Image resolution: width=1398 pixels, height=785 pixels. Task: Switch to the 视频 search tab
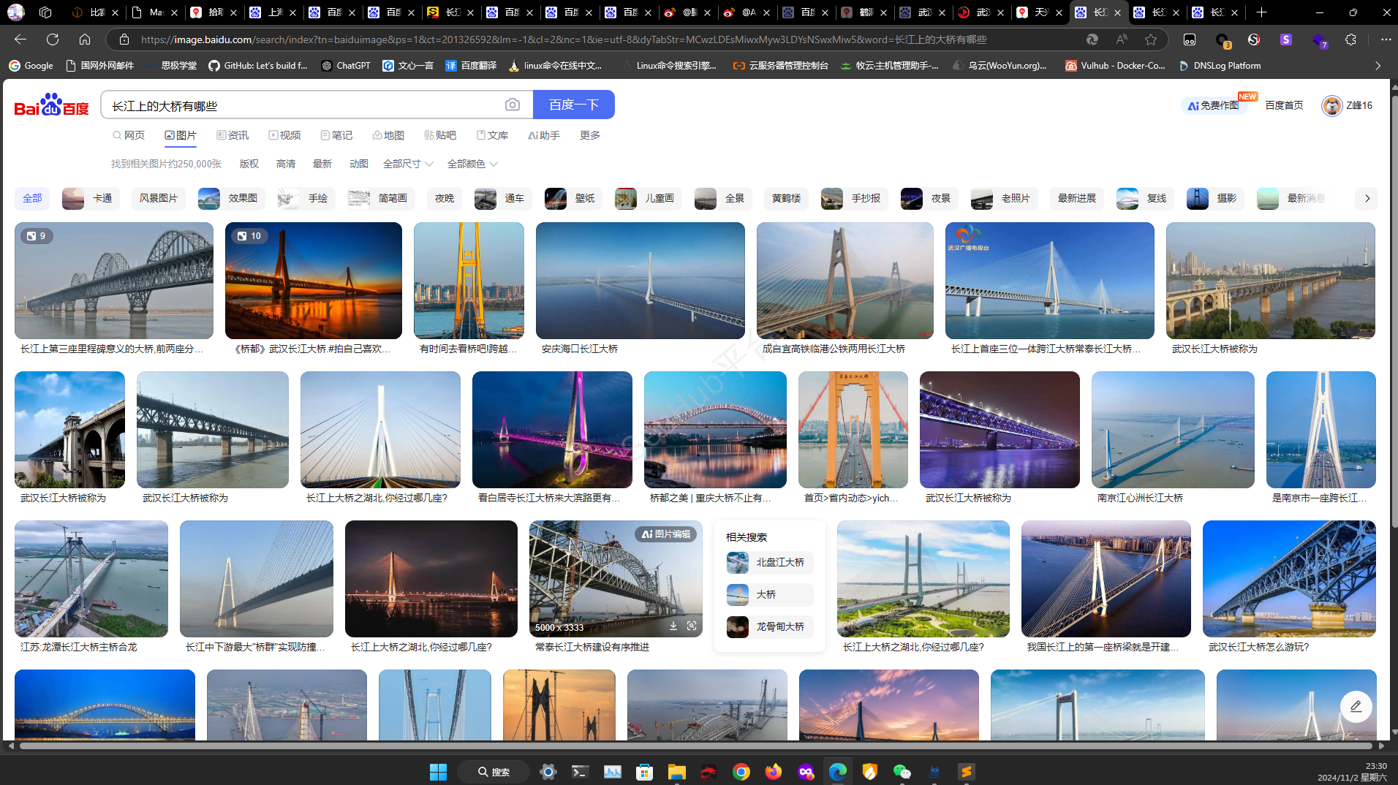coord(284,135)
